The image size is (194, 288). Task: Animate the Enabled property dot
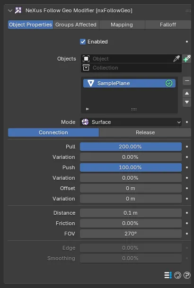[x=187, y=42]
